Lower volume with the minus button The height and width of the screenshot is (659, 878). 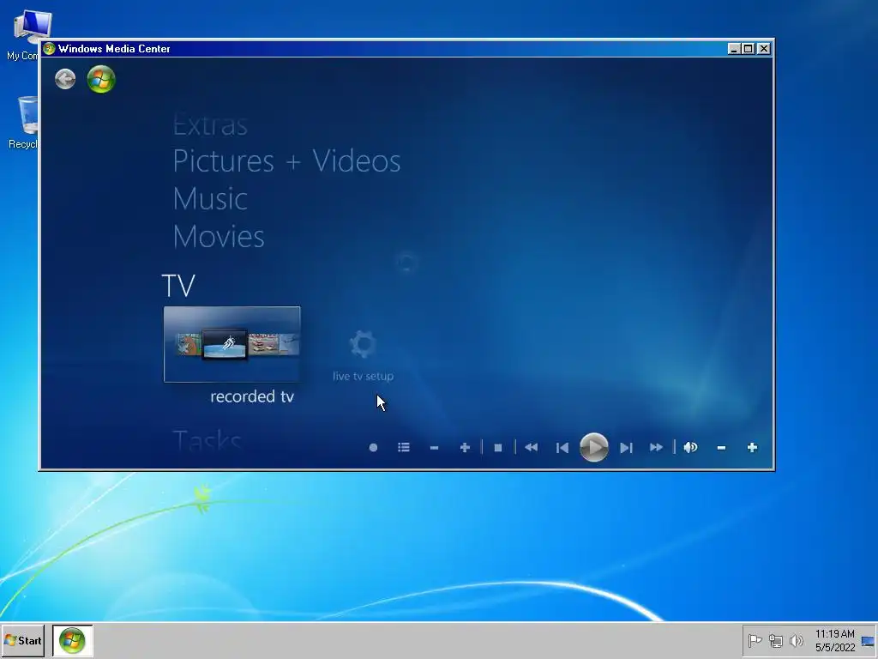click(721, 447)
